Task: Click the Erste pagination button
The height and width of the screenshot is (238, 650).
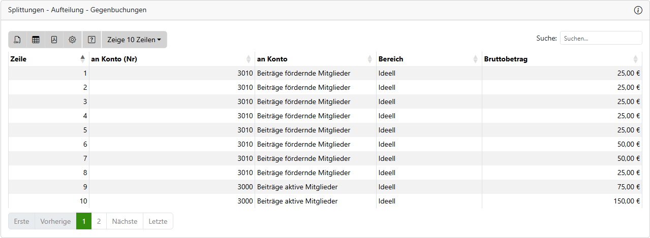Action: coord(21,221)
